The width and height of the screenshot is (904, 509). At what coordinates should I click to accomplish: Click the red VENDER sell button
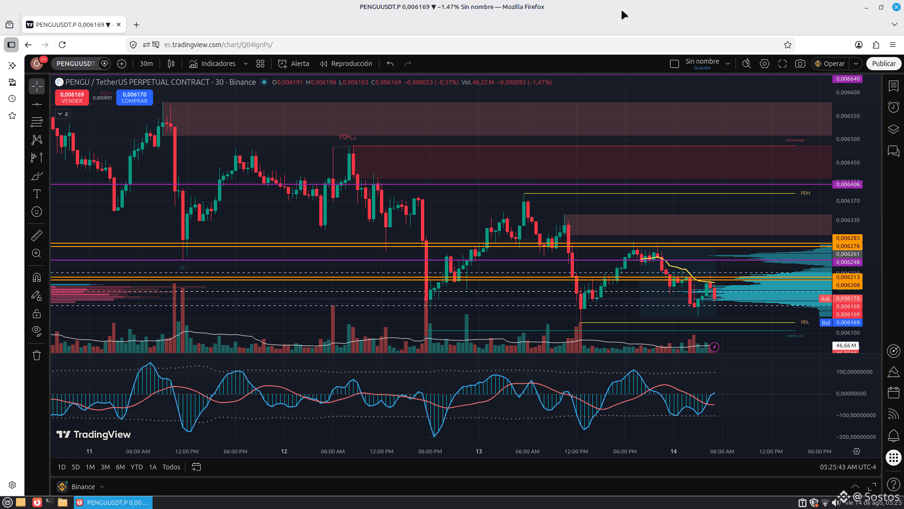pyautogui.click(x=72, y=98)
